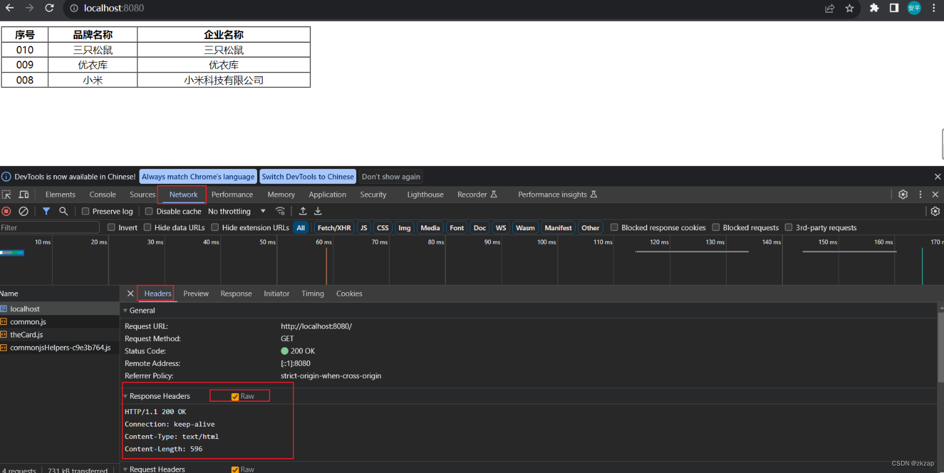Filter requests by CSS type
Viewport: 944px width, 473px height.
(x=383, y=227)
